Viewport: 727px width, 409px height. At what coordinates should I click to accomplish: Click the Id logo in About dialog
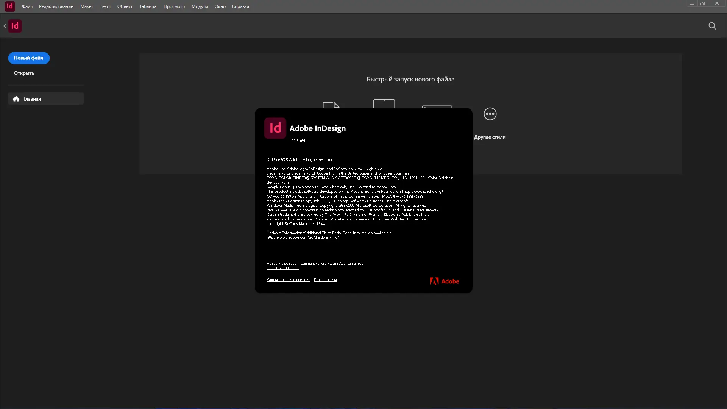[x=275, y=128]
